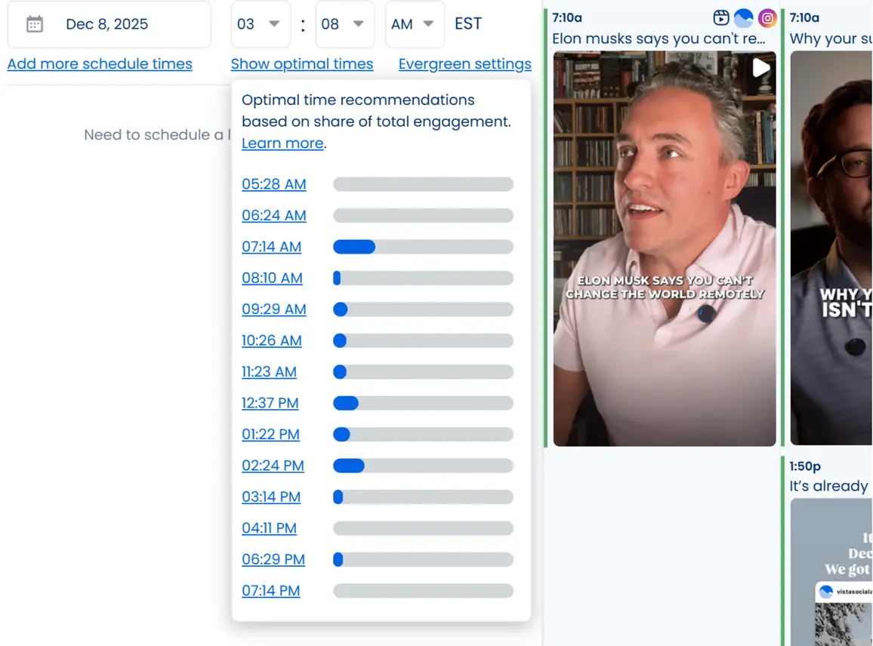The width and height of the screenshot is (873, 646).
Task: Follow the Learn more link
Action: tap(282, 143)
